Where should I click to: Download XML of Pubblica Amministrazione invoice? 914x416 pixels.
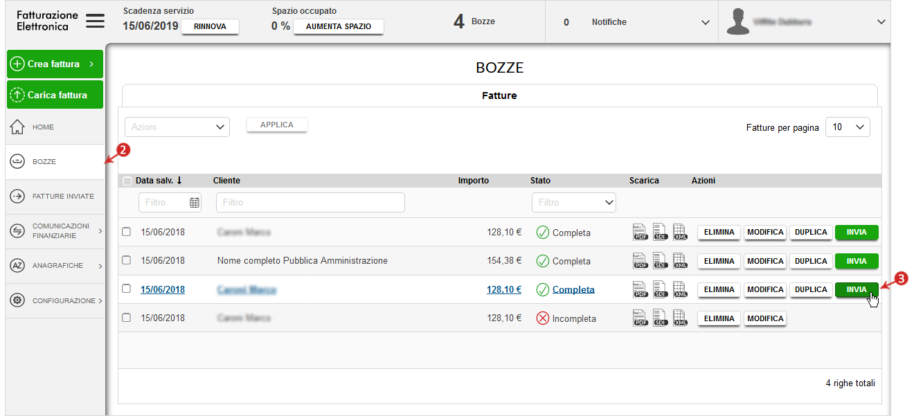pyautogui.click(x=680, y=261)
